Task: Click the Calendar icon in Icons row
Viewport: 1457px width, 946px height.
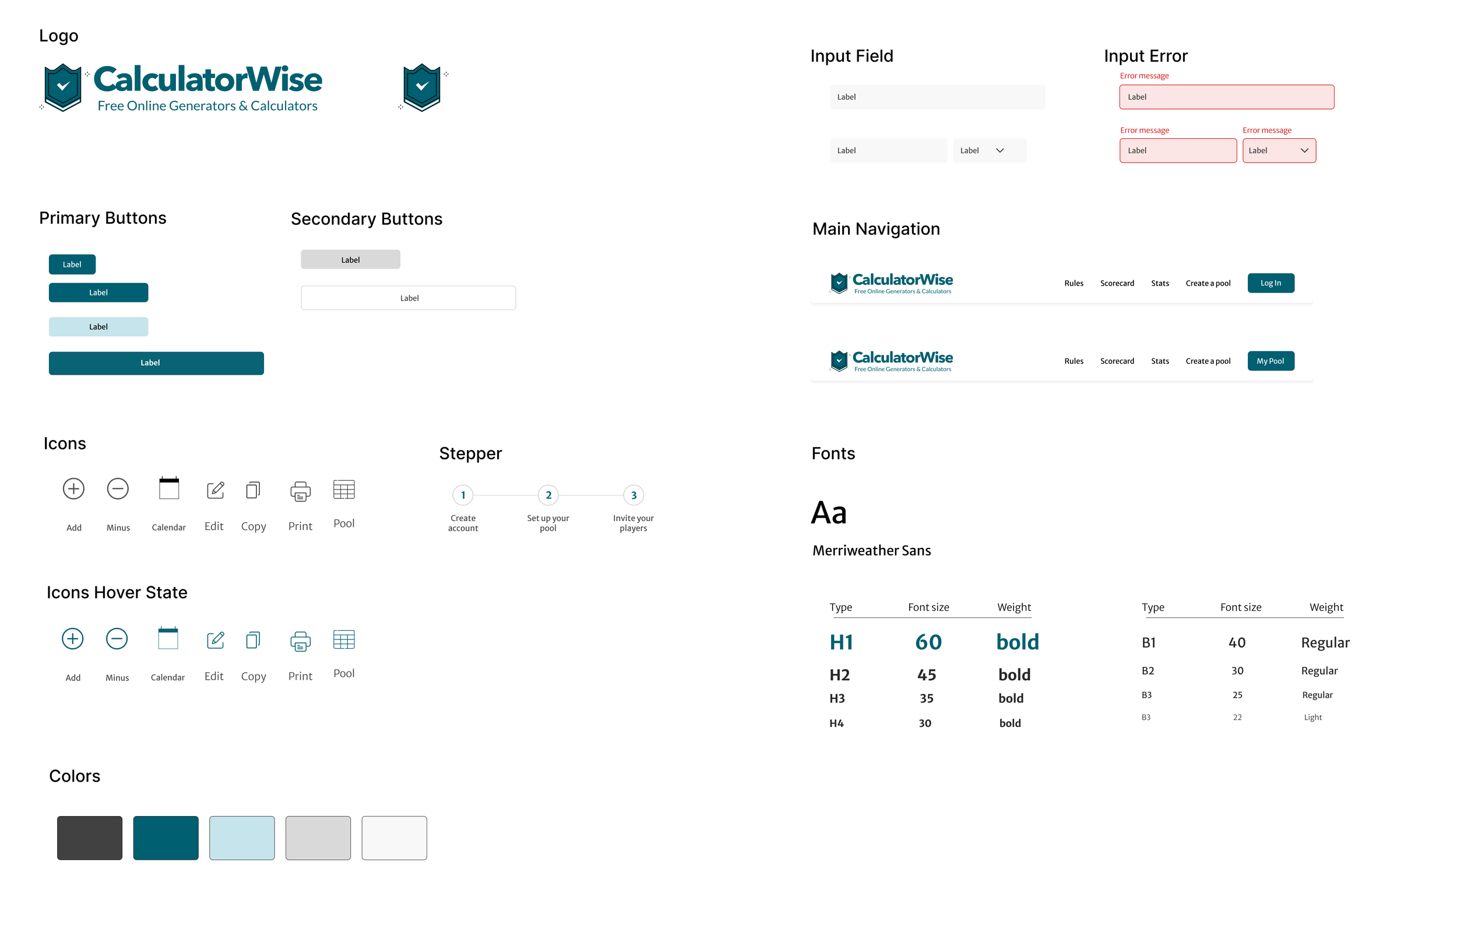Action: [169, 488]
